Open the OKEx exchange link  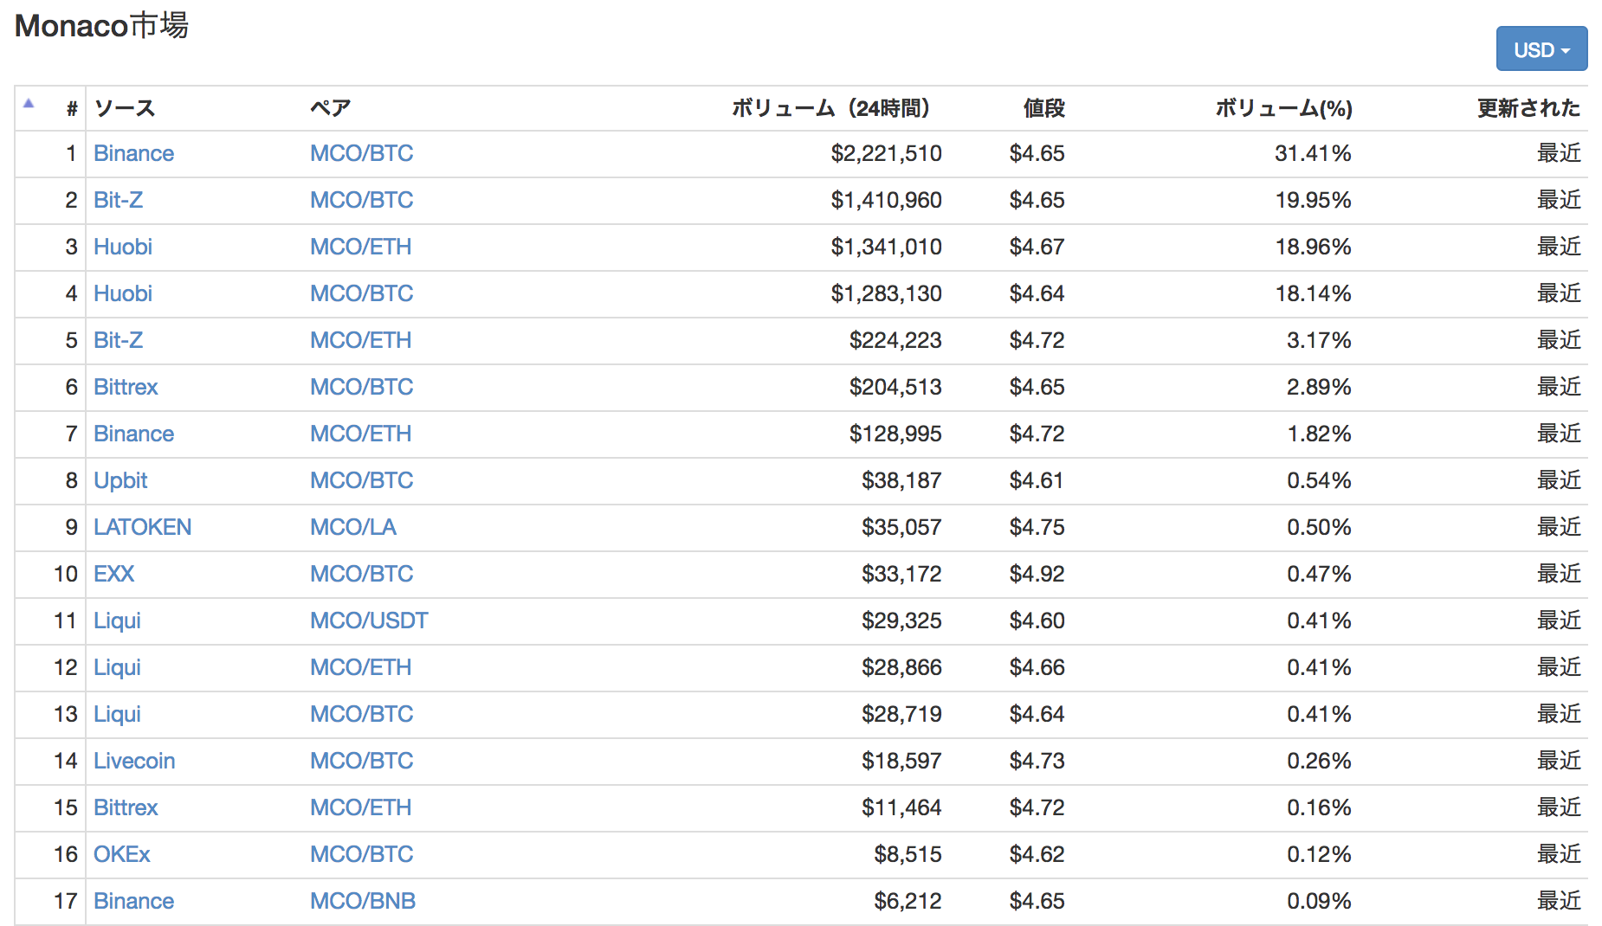coord(121,854)
